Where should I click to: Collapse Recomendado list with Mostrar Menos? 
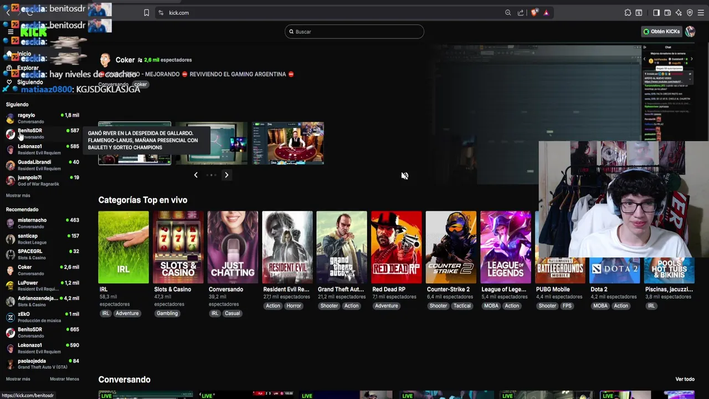tap(64, 379)
